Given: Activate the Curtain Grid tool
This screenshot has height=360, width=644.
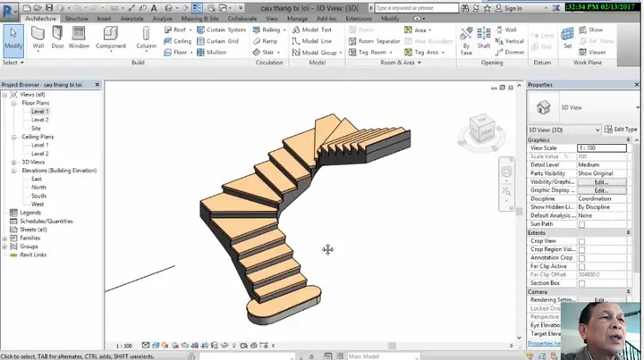Looking at the screenshot, I should tap(217, 41).
